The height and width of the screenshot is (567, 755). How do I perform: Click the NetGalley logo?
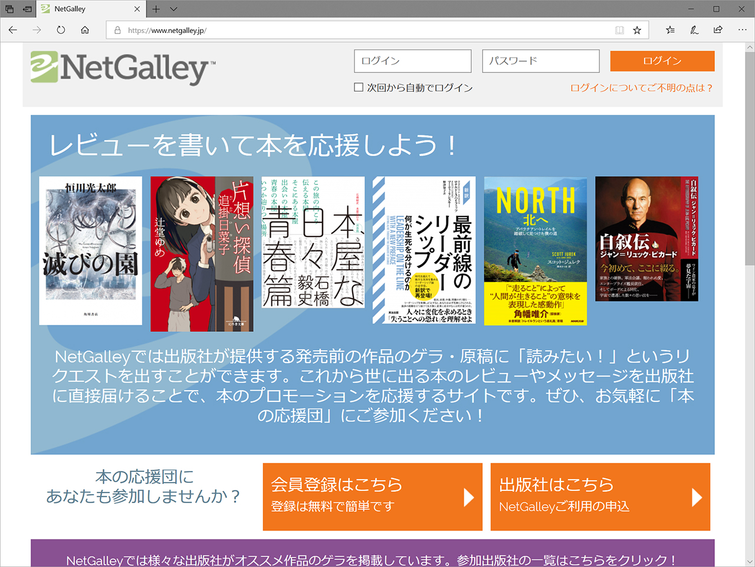123,68
